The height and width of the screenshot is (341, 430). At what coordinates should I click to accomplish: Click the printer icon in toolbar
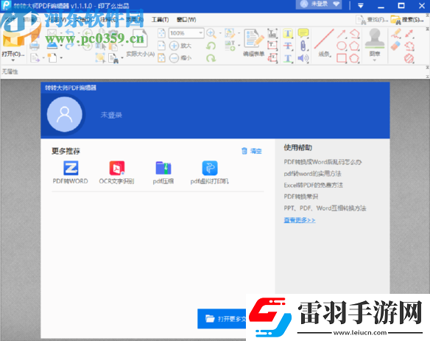[35, 46]
